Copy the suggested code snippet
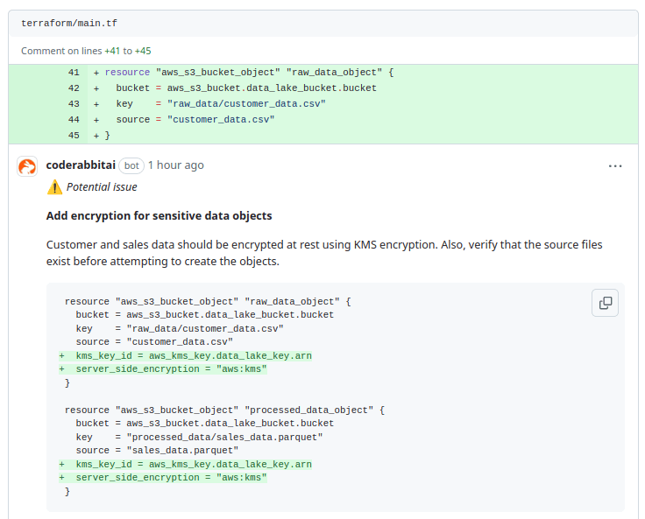This screenshot has width=645, height=519. 605,303
